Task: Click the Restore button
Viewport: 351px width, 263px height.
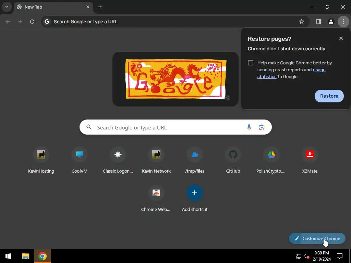Action: click(329, 96)
